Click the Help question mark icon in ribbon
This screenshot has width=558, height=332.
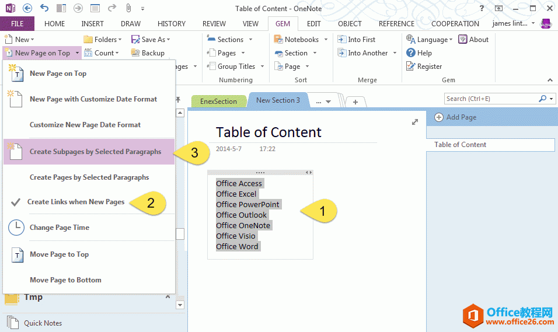[x=411, y=53]
